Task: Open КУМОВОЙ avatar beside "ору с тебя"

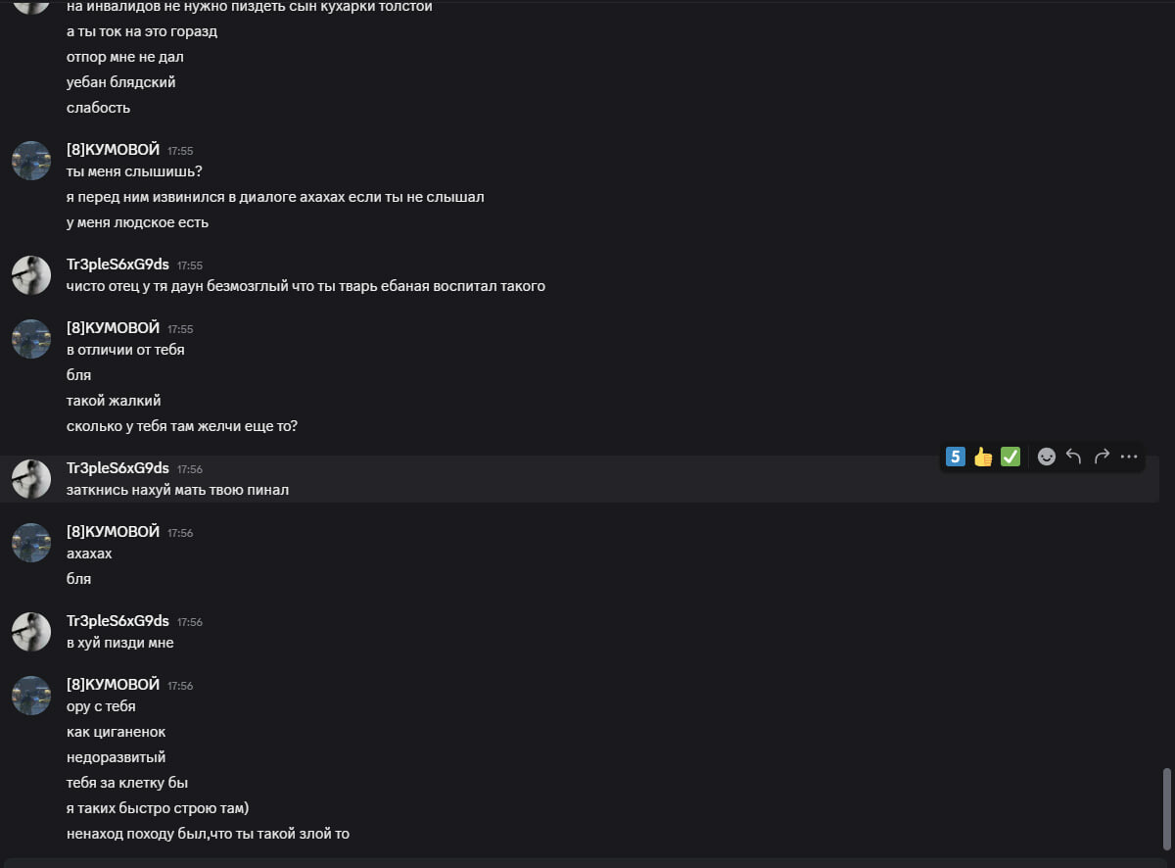Action: coord(31,696)
